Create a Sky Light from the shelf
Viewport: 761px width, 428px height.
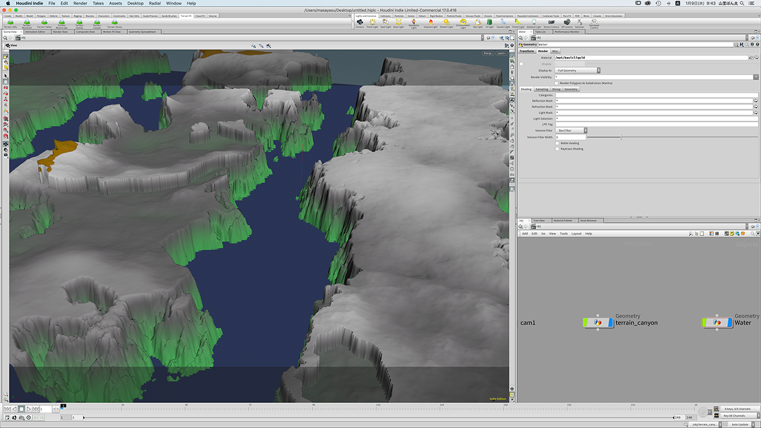pos(477,23)
